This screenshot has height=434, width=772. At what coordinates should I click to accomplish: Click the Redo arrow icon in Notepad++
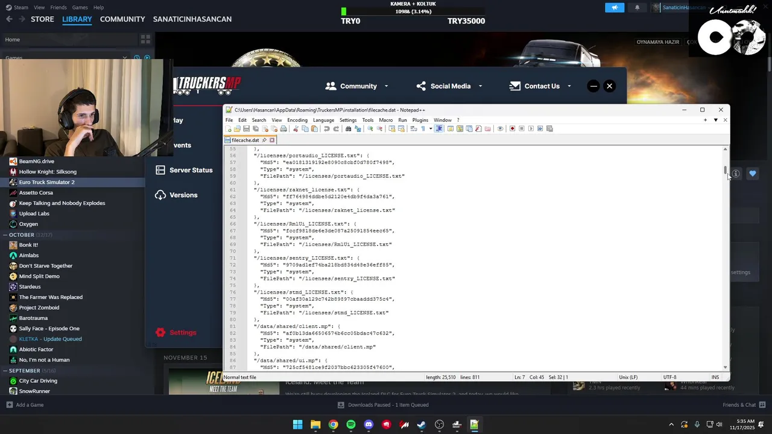click(336, 128)
